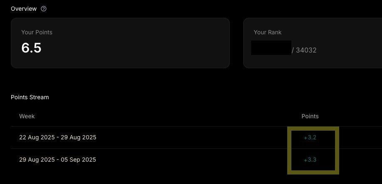This screenshot has height=184, width=382.
Task: Click the Your Points label
Action: pyautogui.click(x=37, y=32)
